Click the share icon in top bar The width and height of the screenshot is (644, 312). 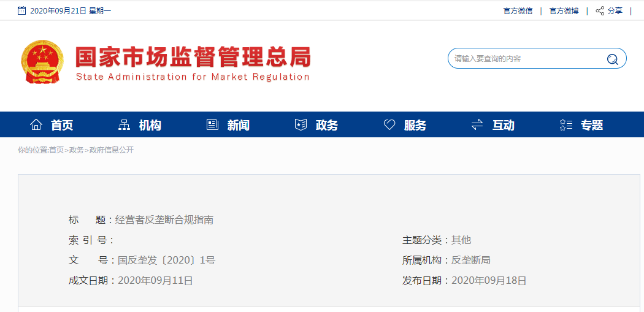point(600,11)
